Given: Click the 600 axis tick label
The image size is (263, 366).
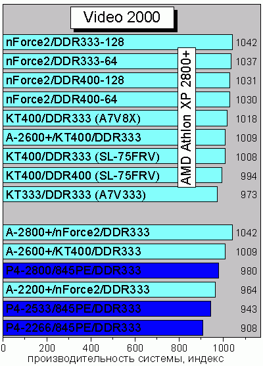Looking at the screenshot, I should [x=135, y=348].
